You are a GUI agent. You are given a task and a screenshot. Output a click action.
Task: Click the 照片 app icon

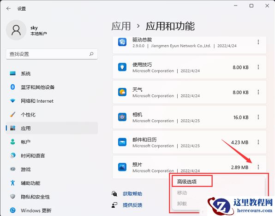click(122, 167)
